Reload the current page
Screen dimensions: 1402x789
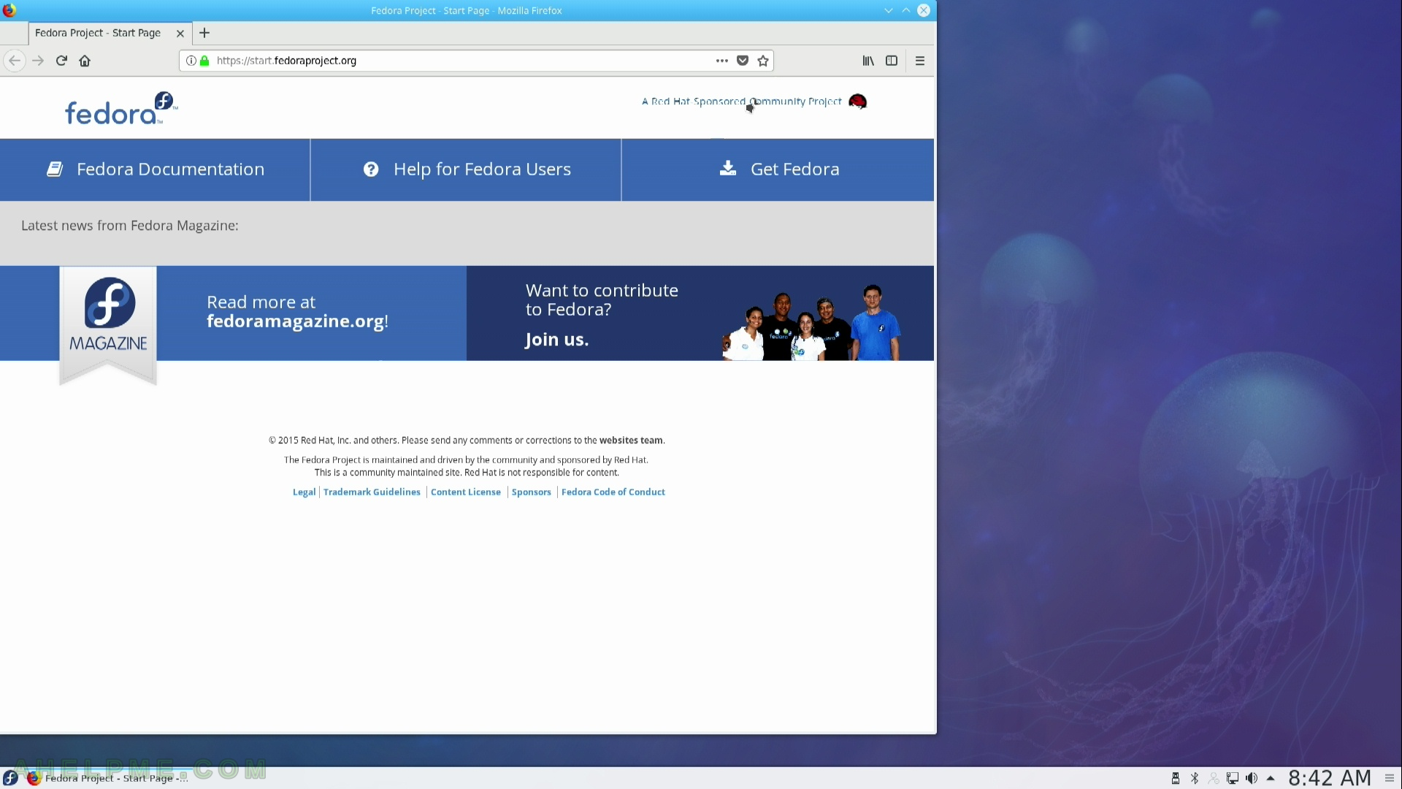[61, 61]
